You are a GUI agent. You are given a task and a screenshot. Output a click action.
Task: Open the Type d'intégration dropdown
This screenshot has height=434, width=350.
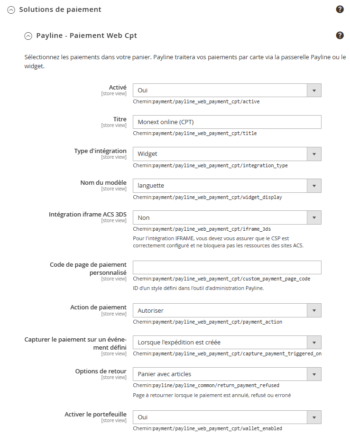coord(220,154)
